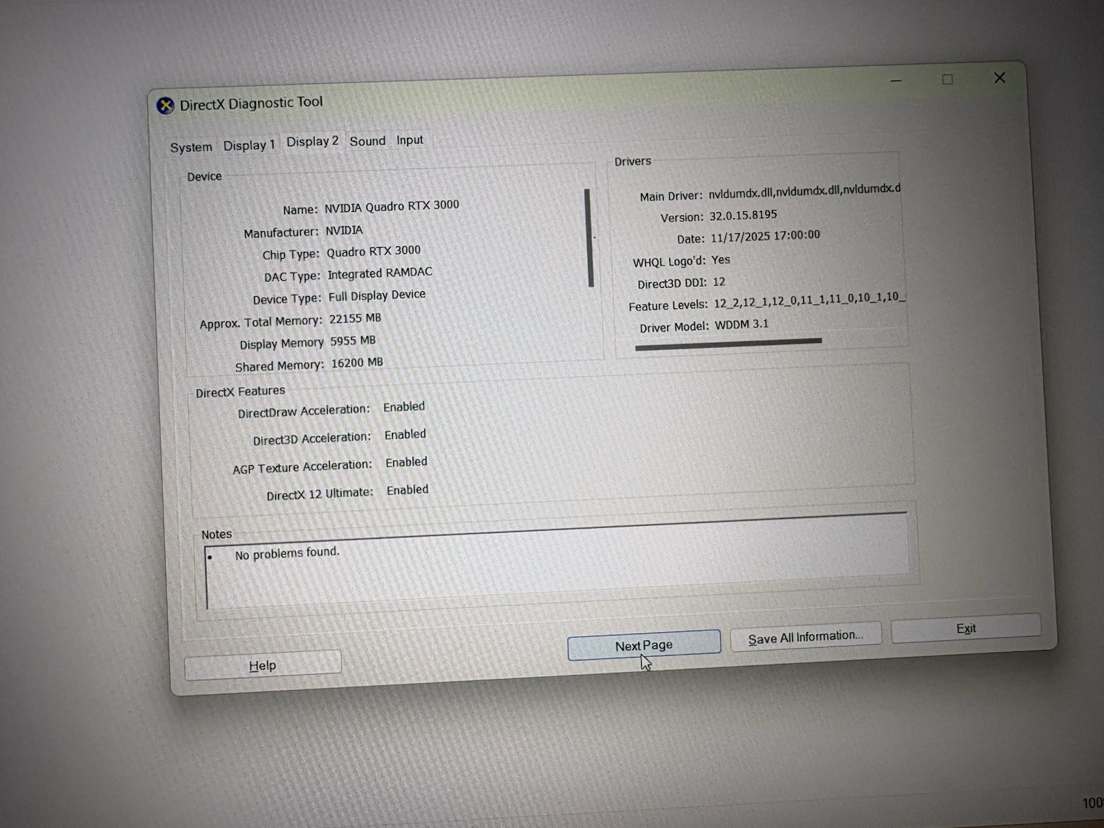Click total memory value 22155 MB
1104x828 pixels.
tap(355, 318)
